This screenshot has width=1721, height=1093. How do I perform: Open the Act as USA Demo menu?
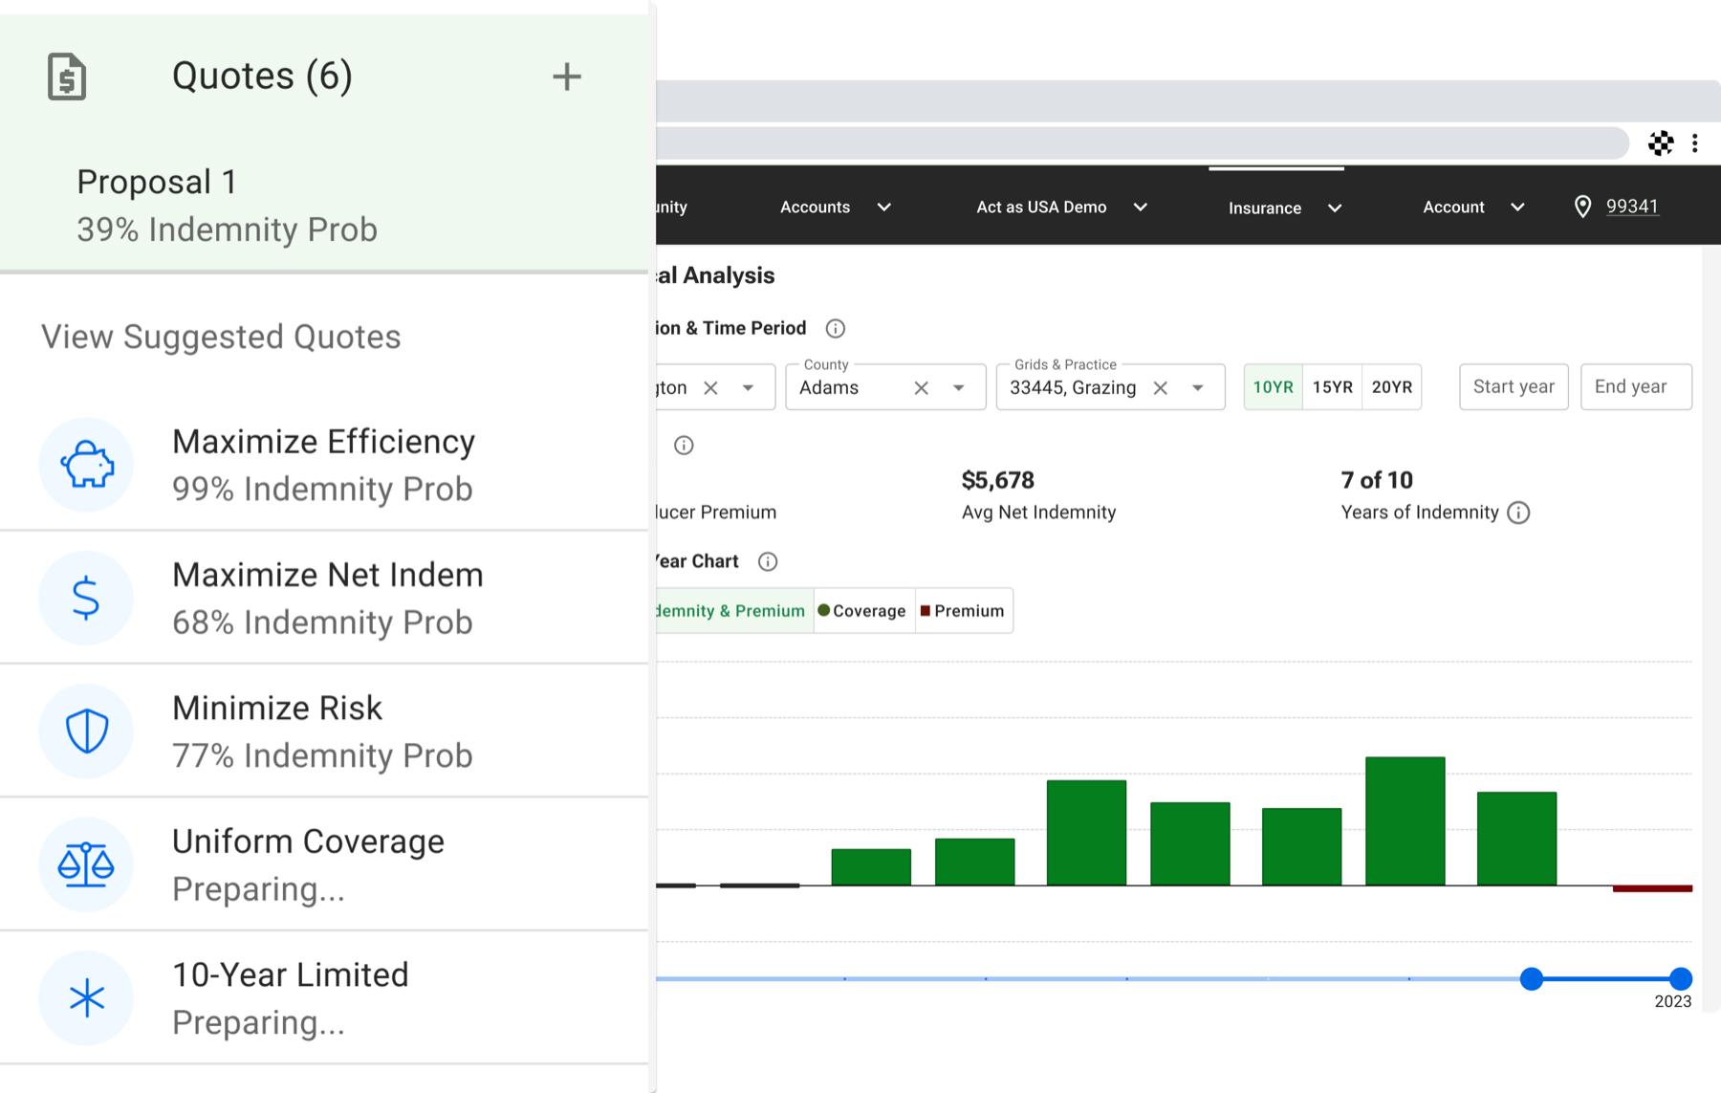[x=1061, y=208]
